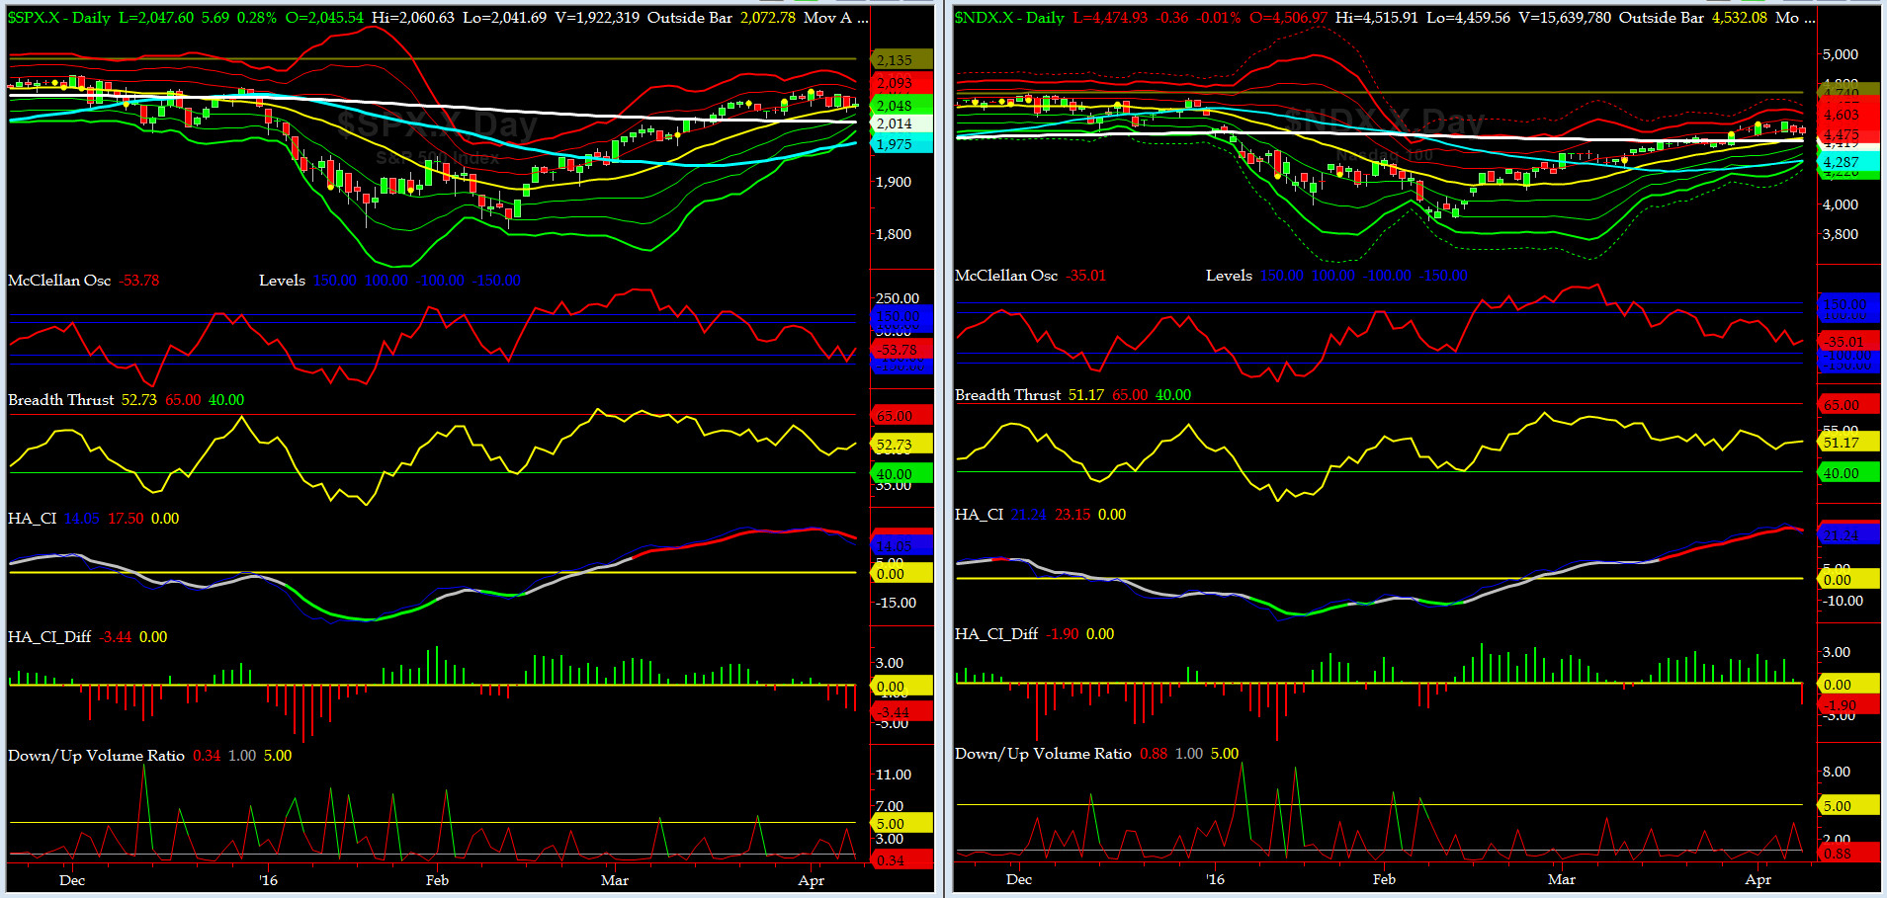Viewport: 1887px width, 898px height.
Task: Click the red -35.01 axis tag on NDX
Action: [x=1847, y=342]
